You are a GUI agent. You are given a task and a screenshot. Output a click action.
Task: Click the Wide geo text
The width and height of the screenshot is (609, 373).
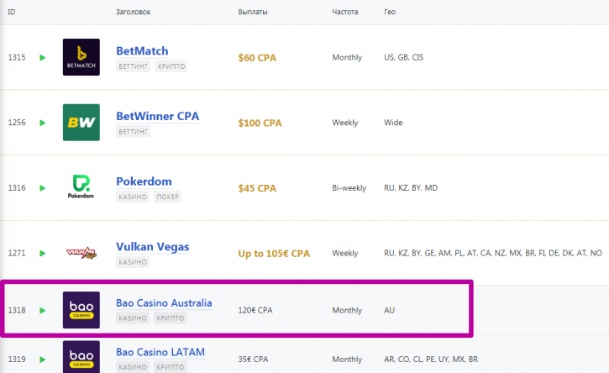pos(393,123)
